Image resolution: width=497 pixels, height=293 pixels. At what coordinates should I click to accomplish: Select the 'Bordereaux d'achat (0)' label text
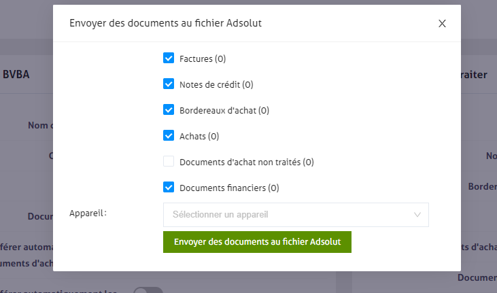pos(224,110)
